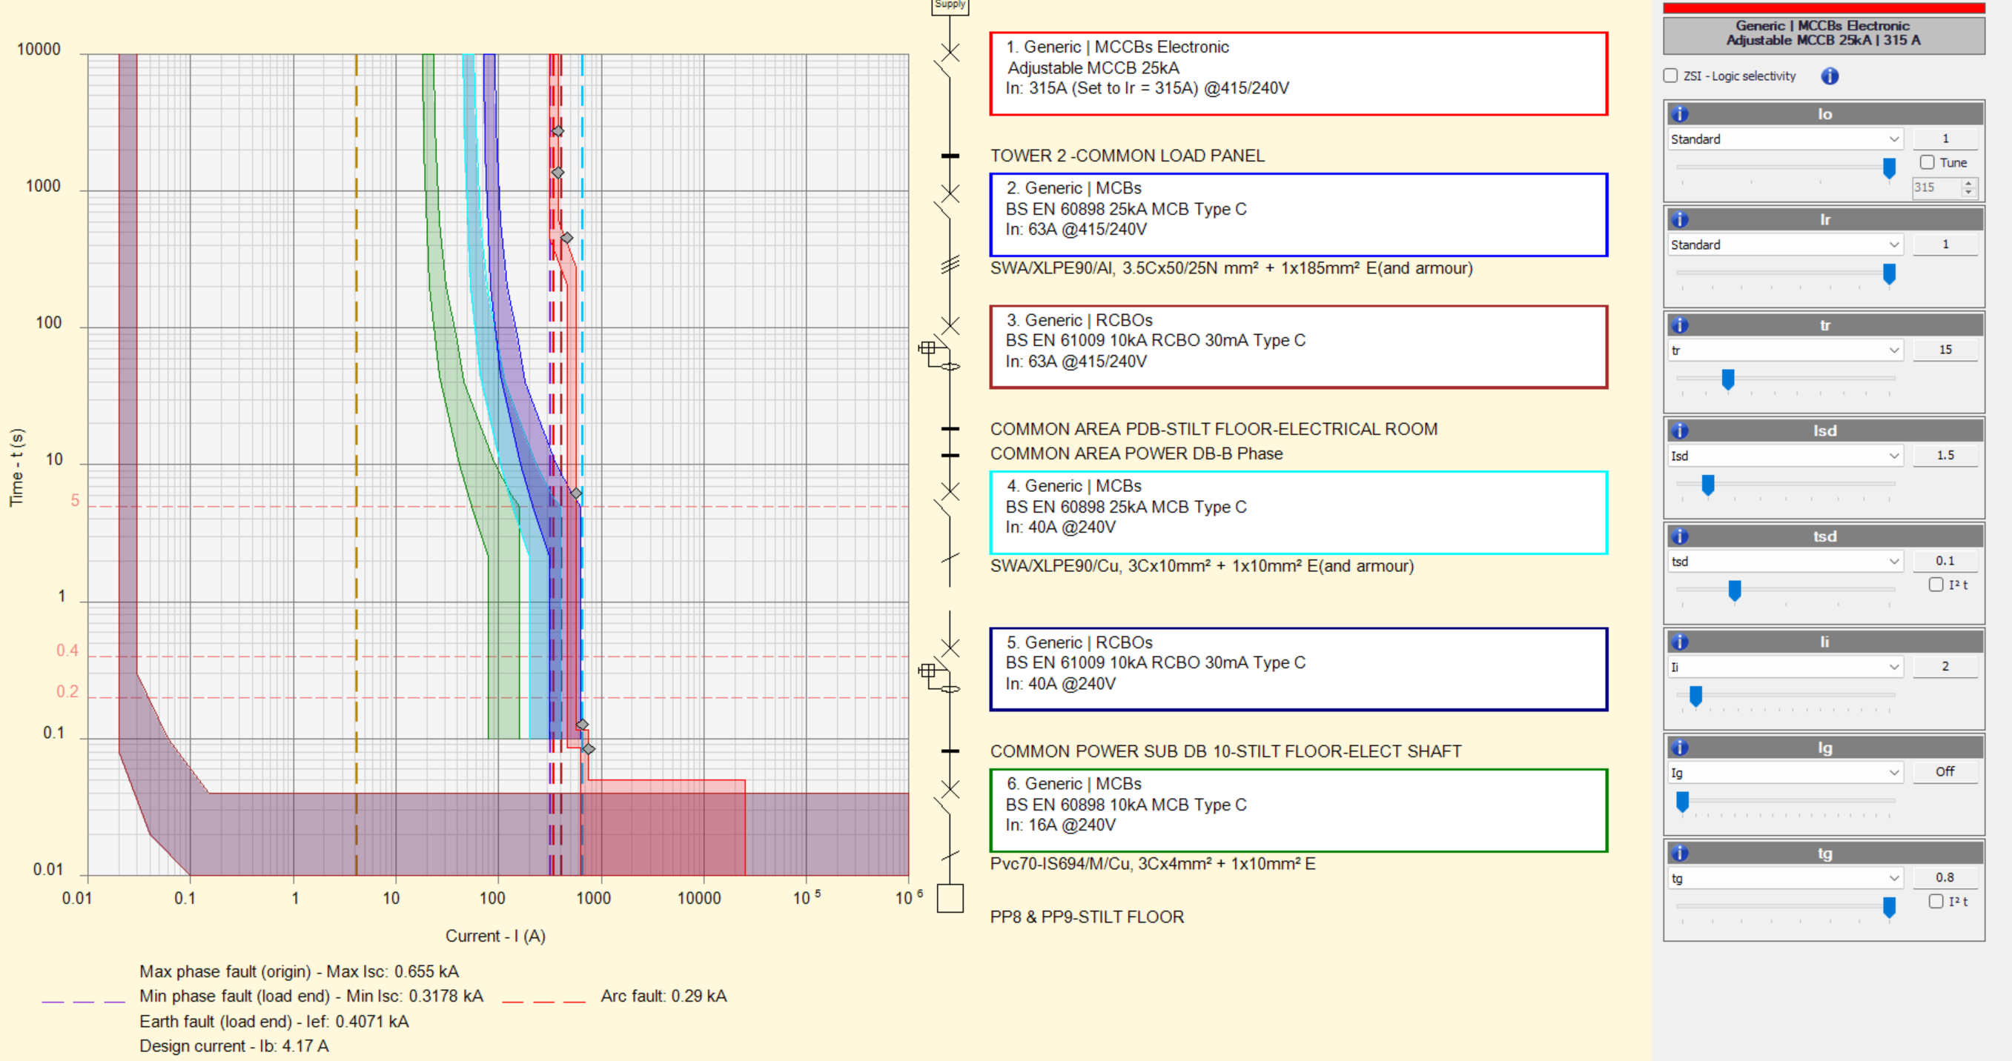
Task: Click the Isd value field showing 1.5
Action: click(1945, 455)
